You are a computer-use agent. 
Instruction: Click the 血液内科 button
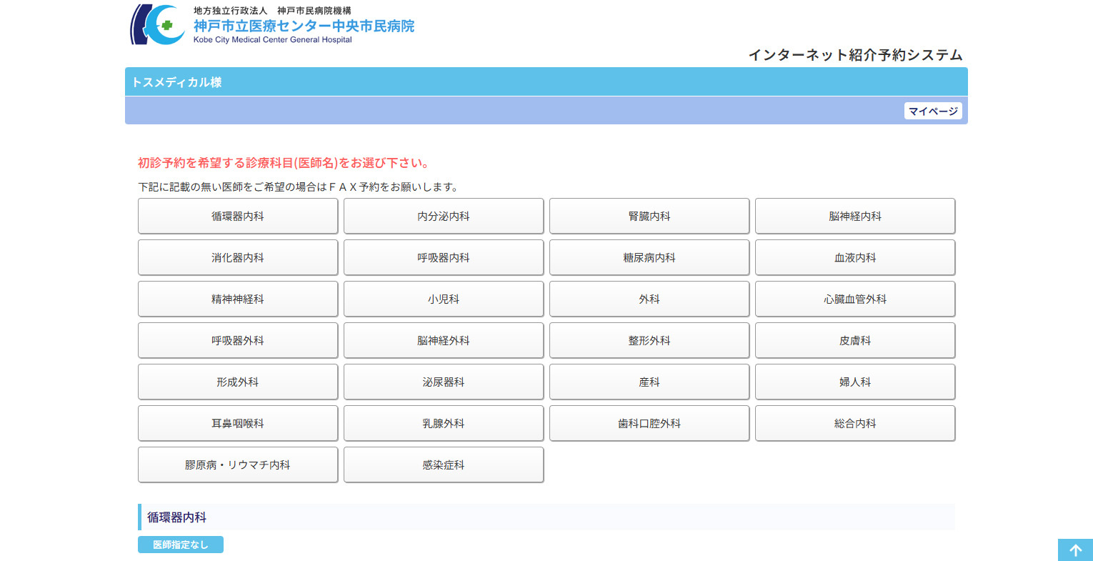[x=855, y=257]
